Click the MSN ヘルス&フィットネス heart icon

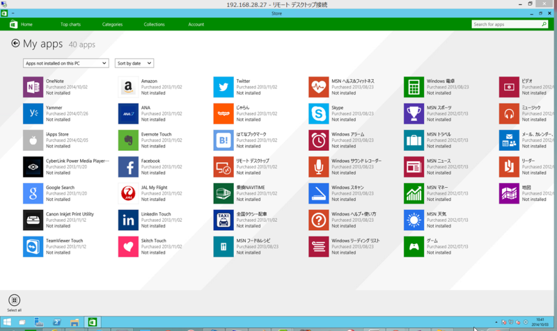[x=319, y=87]
